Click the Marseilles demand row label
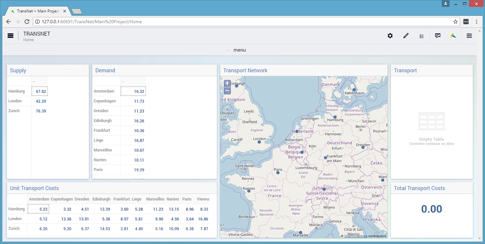Screen dimensions: 485x244 [103, 150]
